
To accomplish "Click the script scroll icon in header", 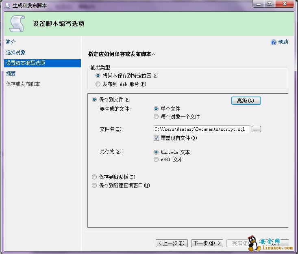I will pos(17,24).
